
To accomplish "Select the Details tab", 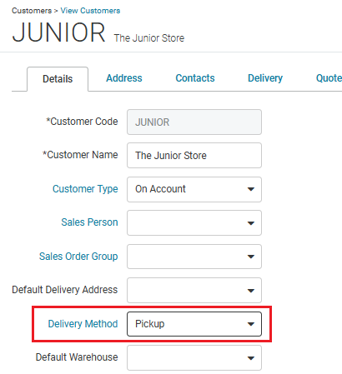I will (x=58, y=79).
